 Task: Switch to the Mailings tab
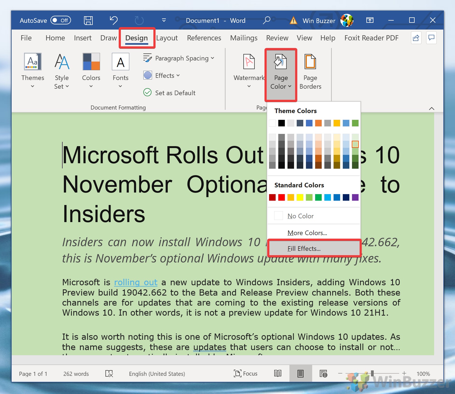(x=244, y=38)
